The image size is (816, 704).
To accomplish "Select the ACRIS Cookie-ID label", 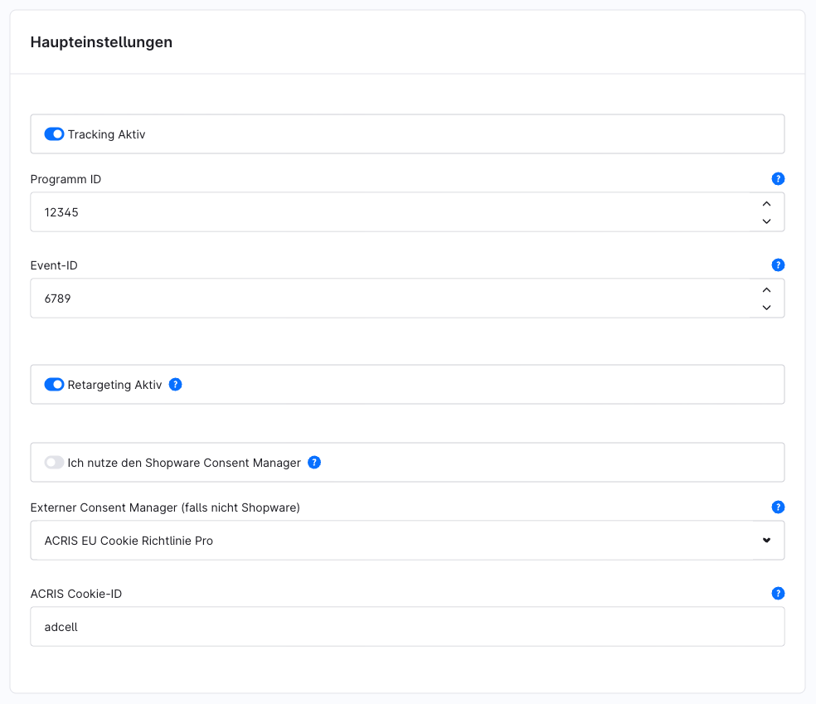I will 76,595.
